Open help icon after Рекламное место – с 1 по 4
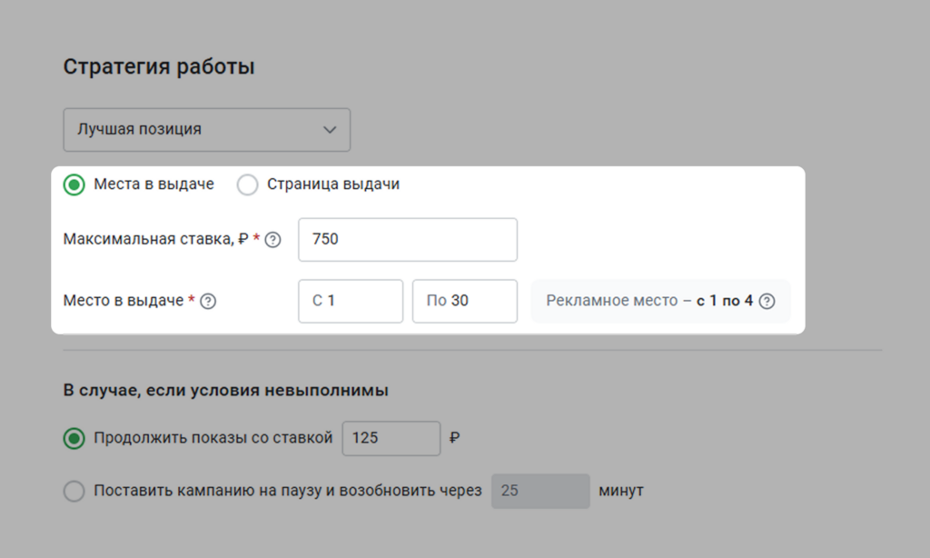The height and width of the screenshot is (558, 930). (768, 300)
